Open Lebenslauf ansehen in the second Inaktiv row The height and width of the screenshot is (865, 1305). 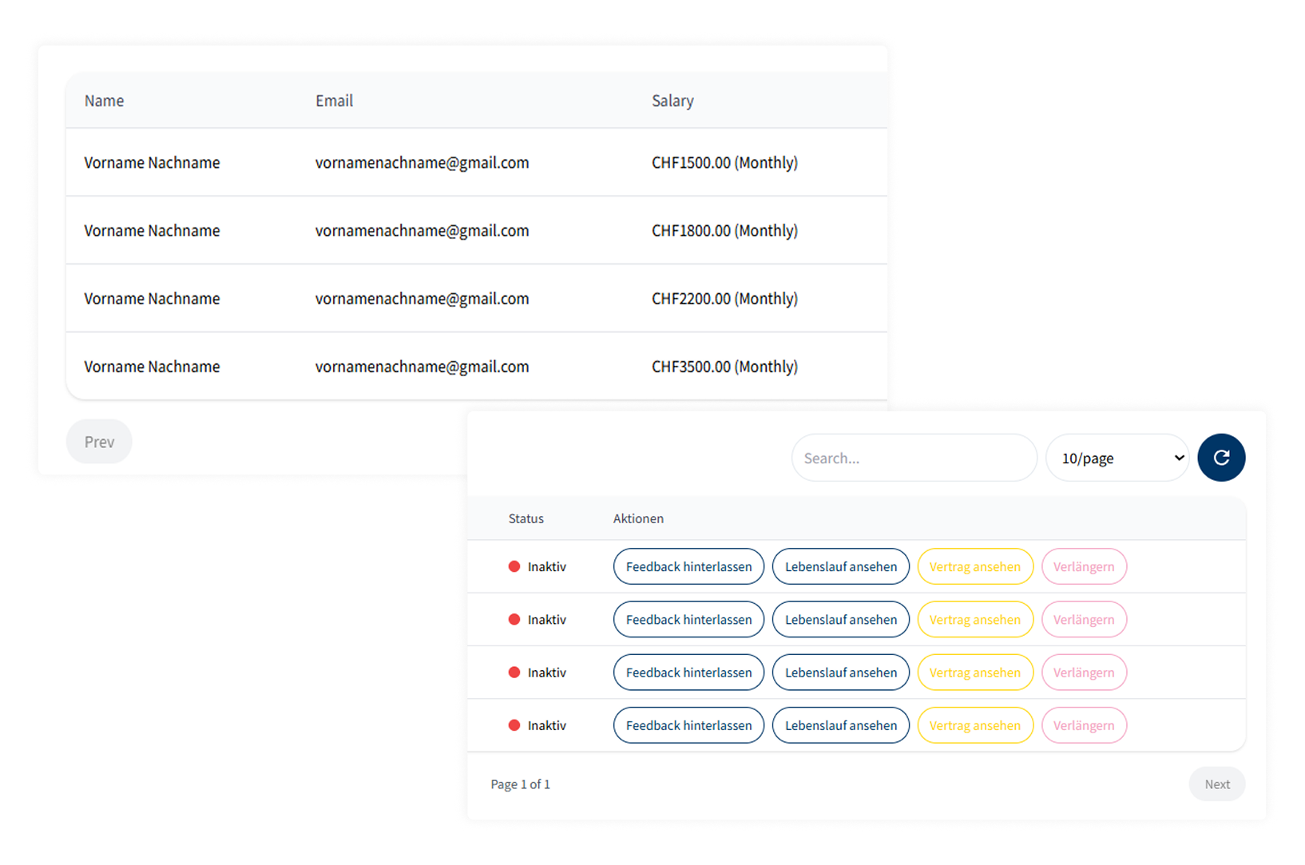[841, 619]
